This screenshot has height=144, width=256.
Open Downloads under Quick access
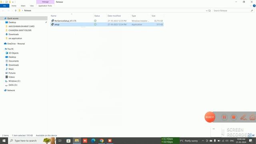(x=14, y=34)
